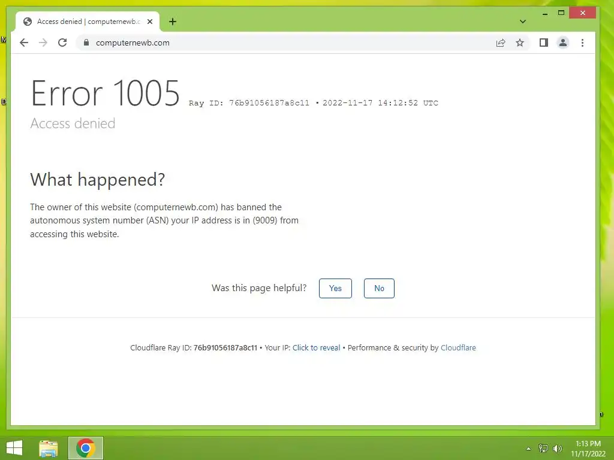This screenshot has width=614, height=460.
Task: Open the Chrome profile menu
Action: coord(562,43)
